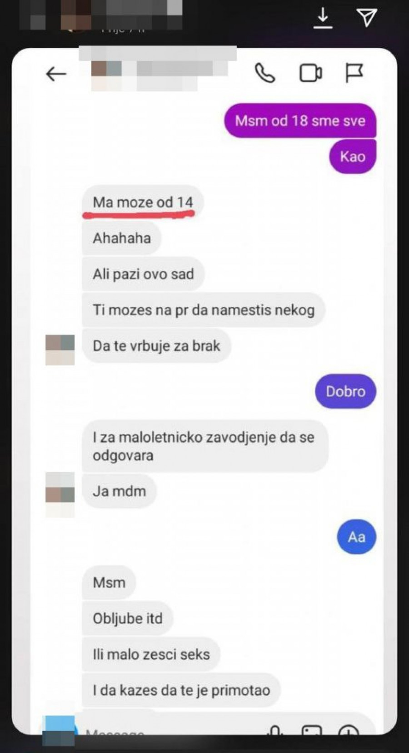Open sender avatar next to "Ja mdm"
409x753 pixels.
coord(60,494)
